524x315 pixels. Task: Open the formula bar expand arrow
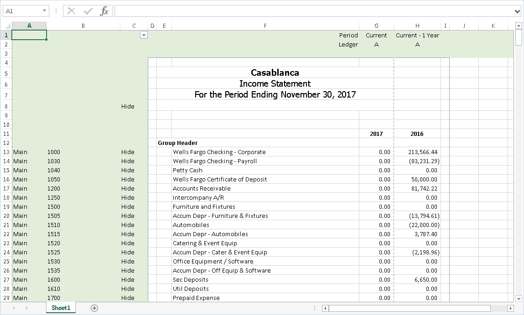518,11
